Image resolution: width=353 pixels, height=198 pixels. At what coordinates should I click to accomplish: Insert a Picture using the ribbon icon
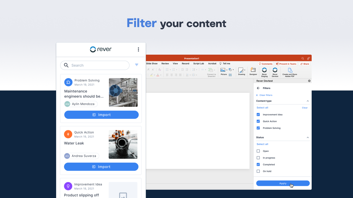[223, 70]
